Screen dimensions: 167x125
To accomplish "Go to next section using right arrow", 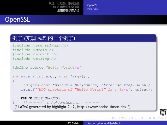I will [x=145, y=118].
